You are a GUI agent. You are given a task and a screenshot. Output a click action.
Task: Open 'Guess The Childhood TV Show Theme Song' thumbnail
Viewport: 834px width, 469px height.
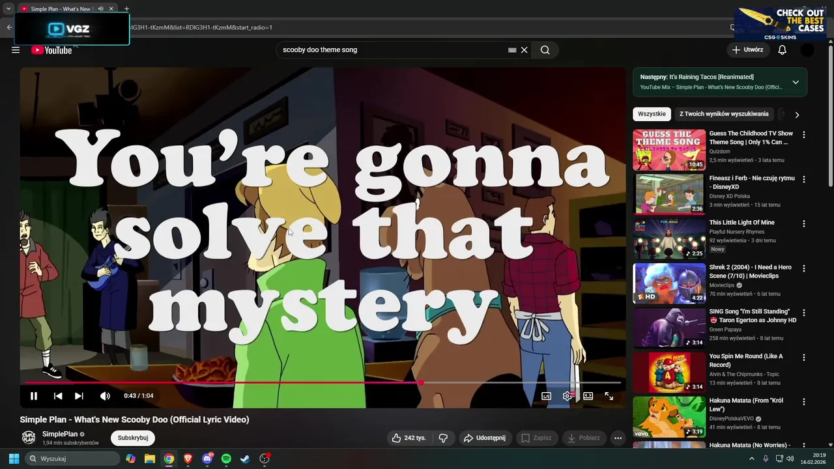[669, 150]
